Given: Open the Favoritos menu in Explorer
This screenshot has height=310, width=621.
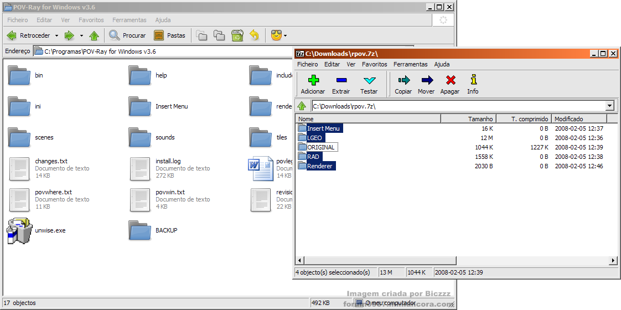Looking at the screenshot, I should [x=91, y=20].
